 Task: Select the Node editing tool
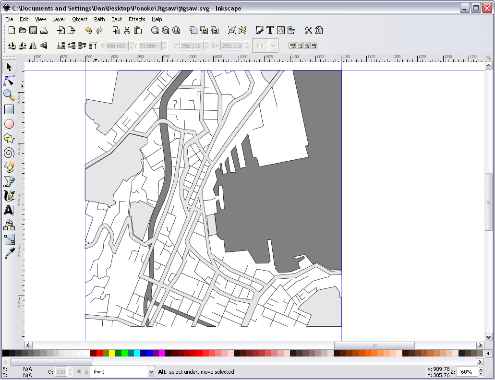9,81
